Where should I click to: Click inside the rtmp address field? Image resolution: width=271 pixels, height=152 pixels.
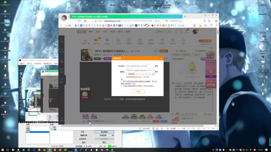point(140,66)
